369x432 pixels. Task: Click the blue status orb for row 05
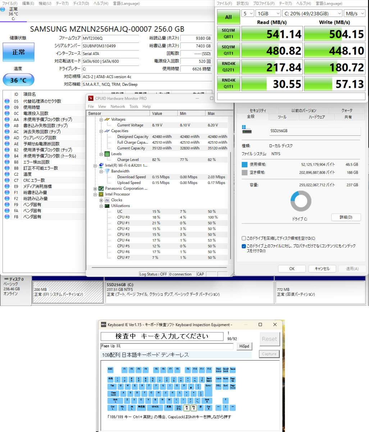point(7,101)
